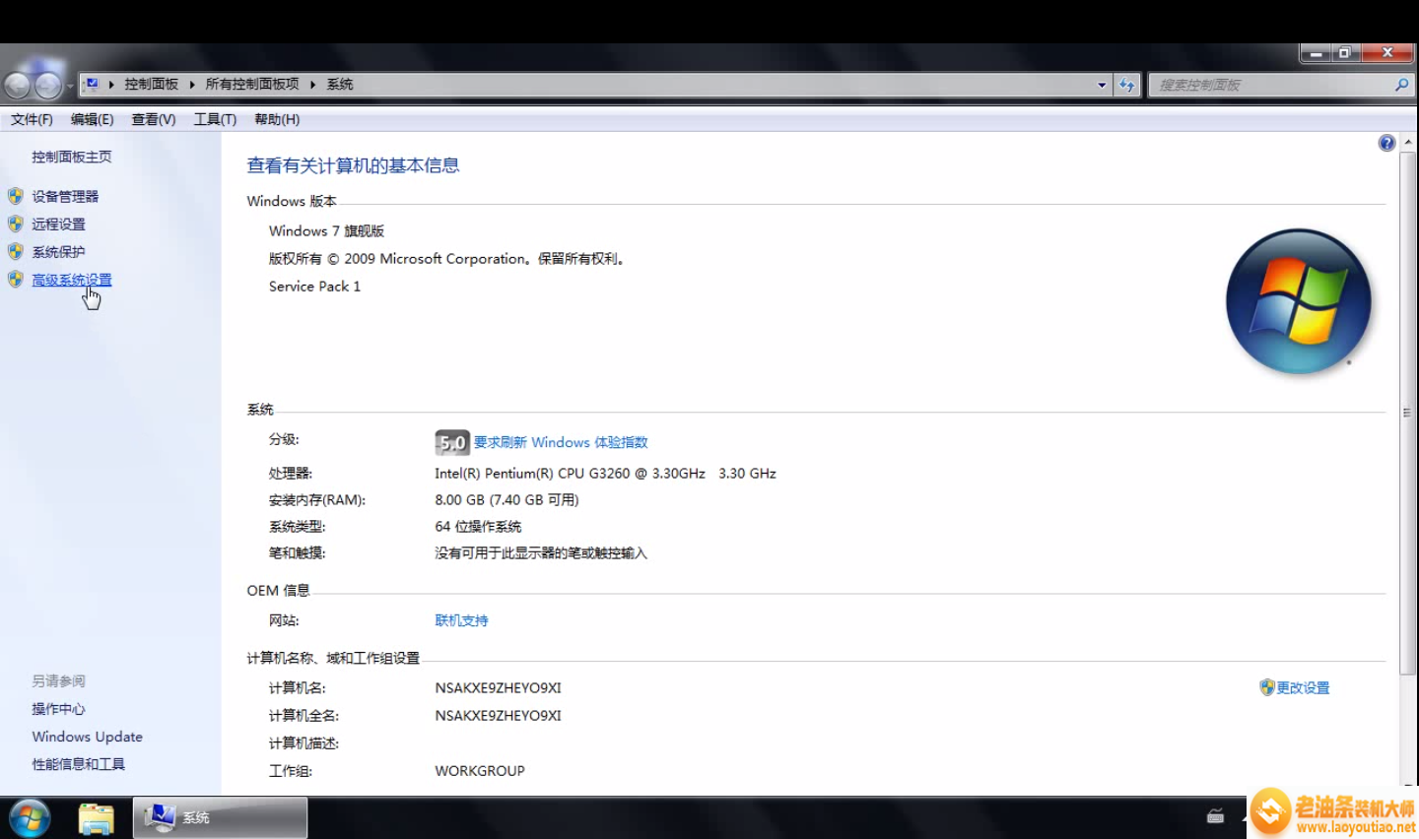The height and width of the screenshot is (839, 1419).
Task: Go to 控制面板主页 link
Action: [x=71, y=157]
